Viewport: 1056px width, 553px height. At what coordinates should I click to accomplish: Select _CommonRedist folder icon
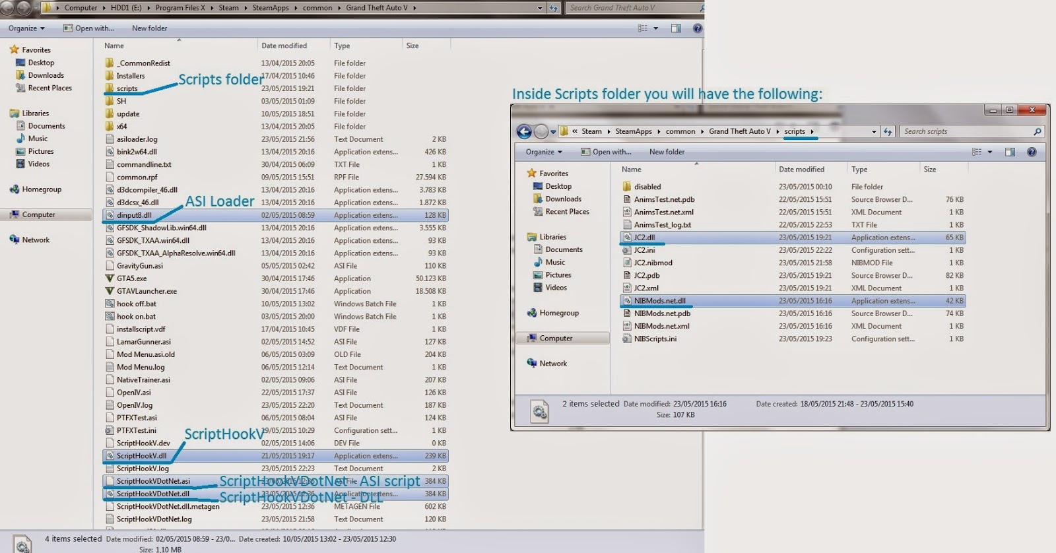click(x=110, y=63)
